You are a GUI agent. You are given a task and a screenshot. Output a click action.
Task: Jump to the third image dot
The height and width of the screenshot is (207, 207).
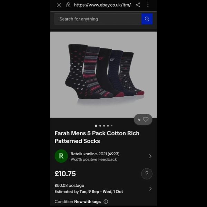[104, 126]
